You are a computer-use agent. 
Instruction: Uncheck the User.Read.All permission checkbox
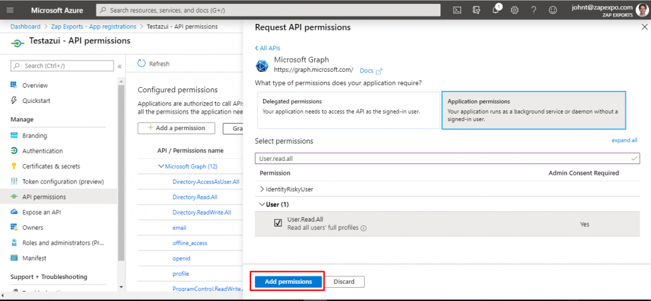(x=278, y=223)
